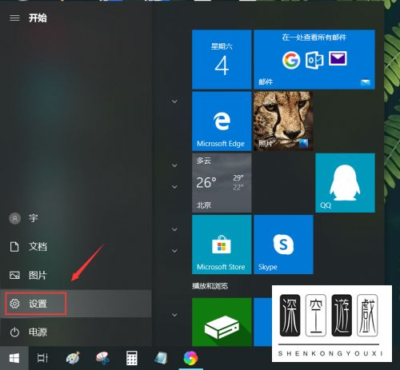Screen dimensions: 400x370
Task: Open the Microsoft Store tile
Action: pos(222,245)
